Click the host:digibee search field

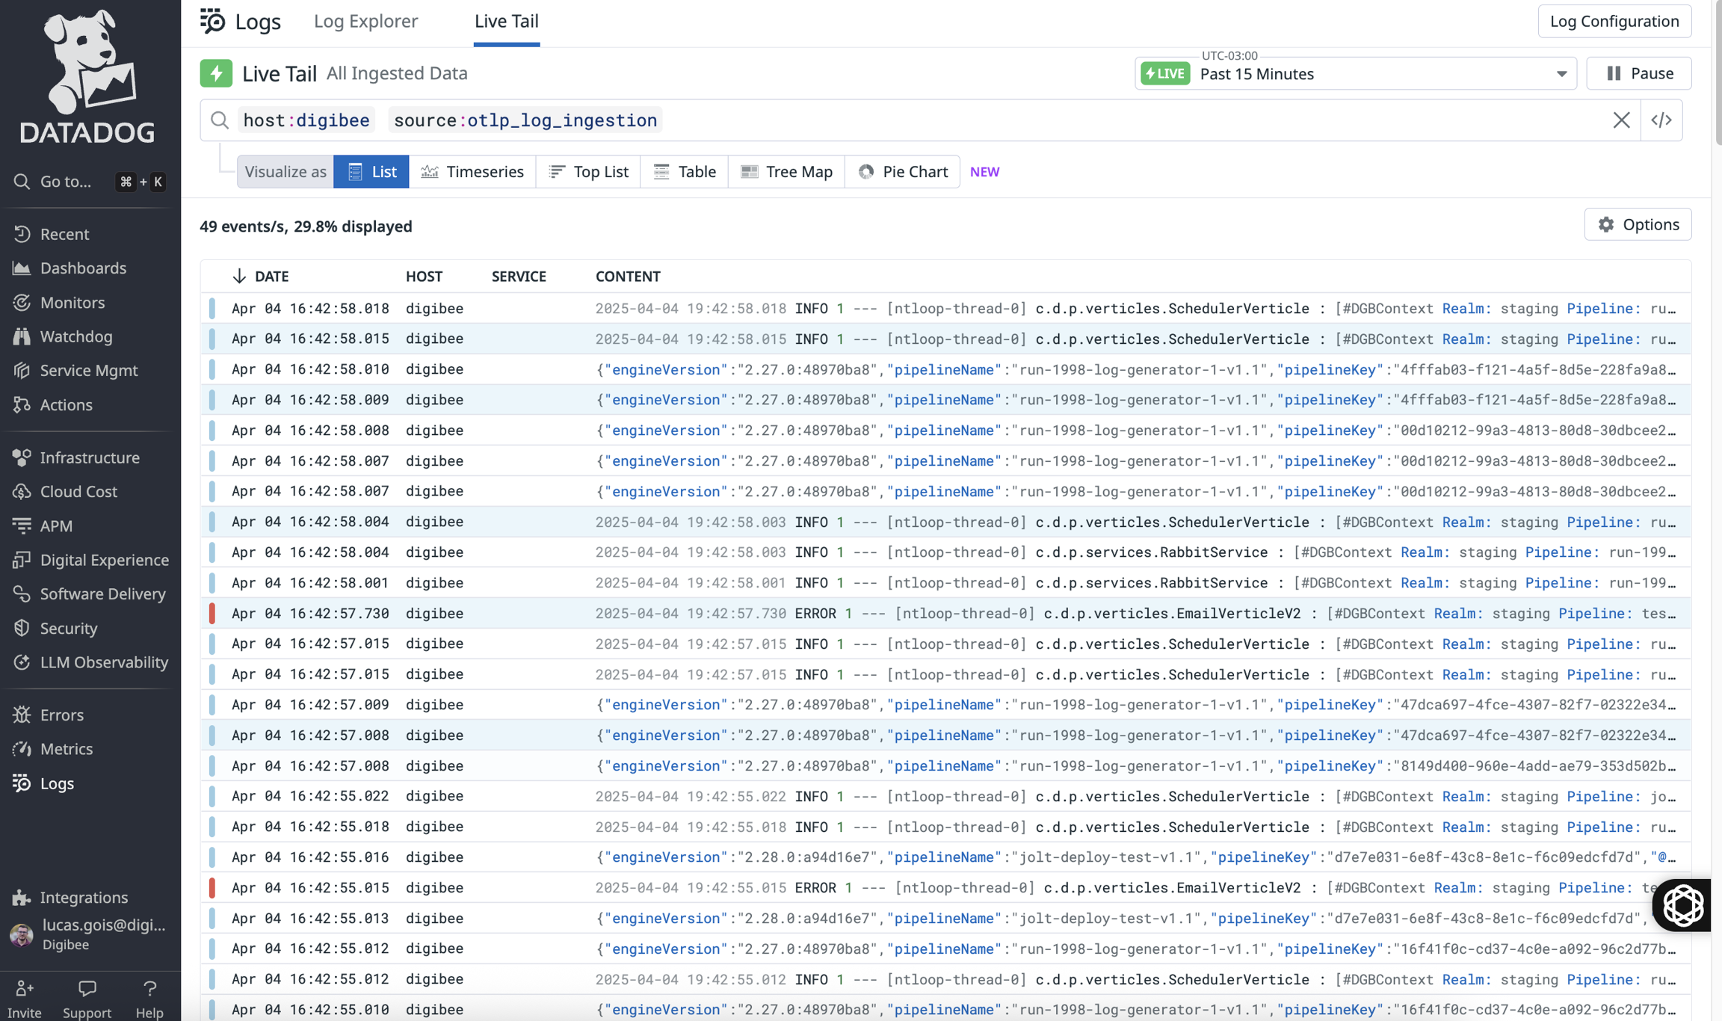pos(306,120)
